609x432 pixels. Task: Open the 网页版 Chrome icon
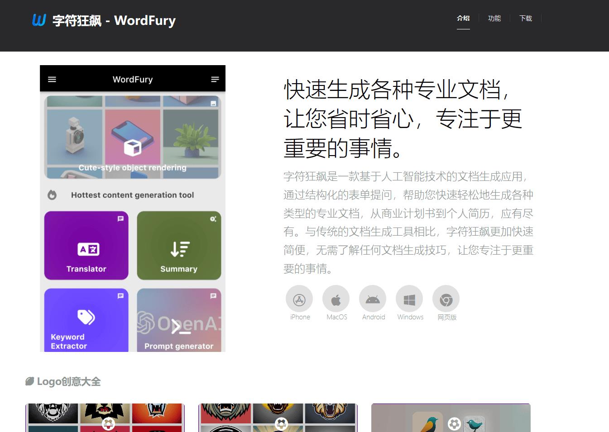[446, 299]
